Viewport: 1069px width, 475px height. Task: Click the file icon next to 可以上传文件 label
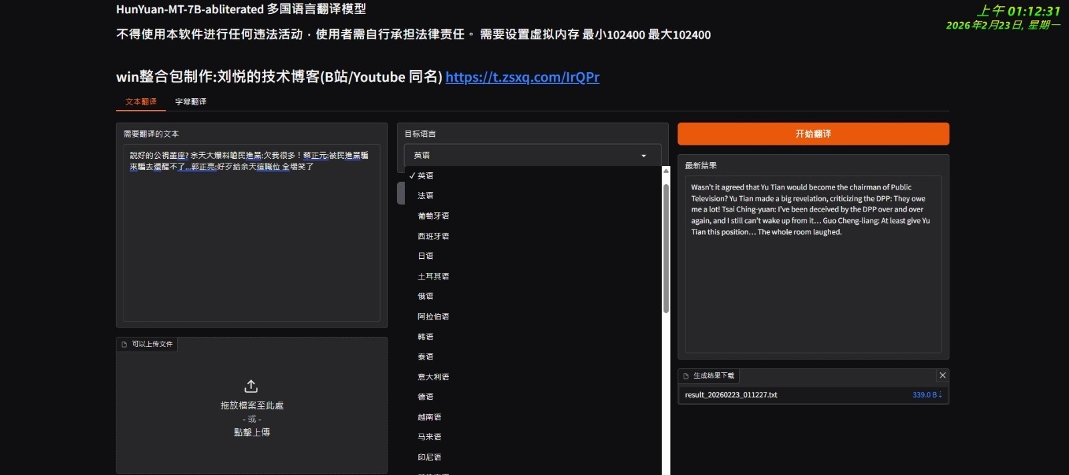124,344
